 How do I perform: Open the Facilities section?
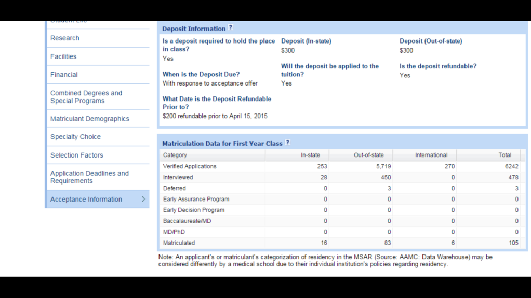coord(63,56)
